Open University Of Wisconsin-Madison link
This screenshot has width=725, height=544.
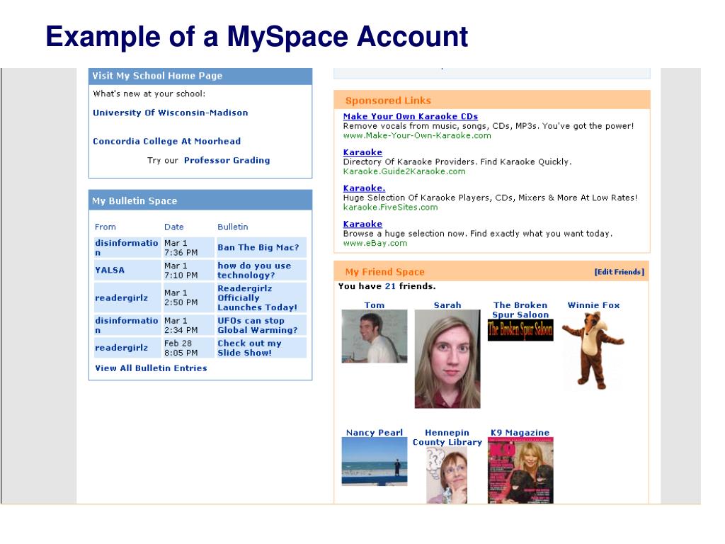pos(170,113)
